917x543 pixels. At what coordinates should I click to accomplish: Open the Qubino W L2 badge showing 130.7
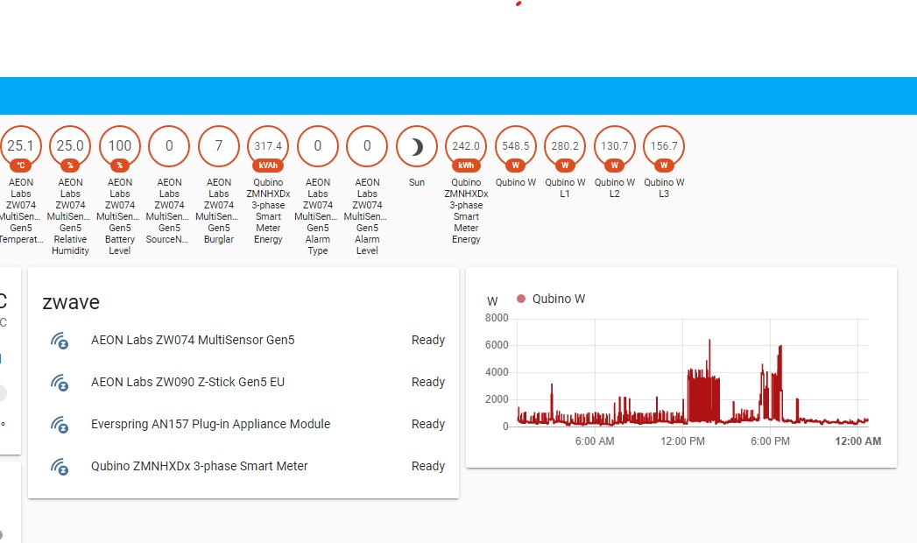point(615,147)
